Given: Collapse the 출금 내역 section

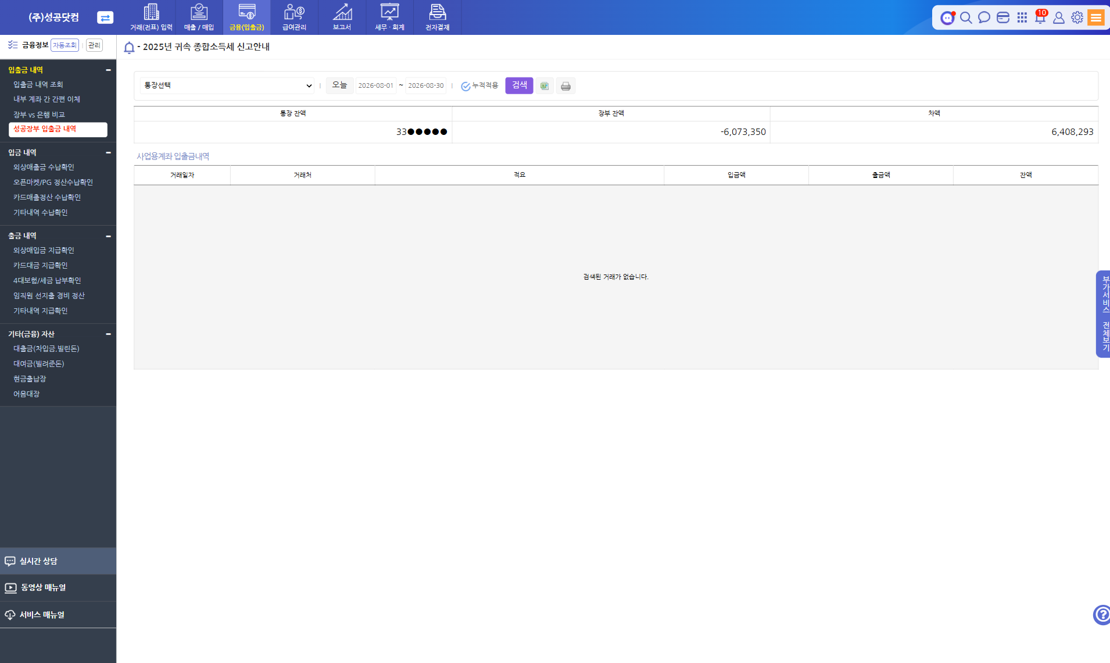Looking at the screenshot, I should 108,236.
